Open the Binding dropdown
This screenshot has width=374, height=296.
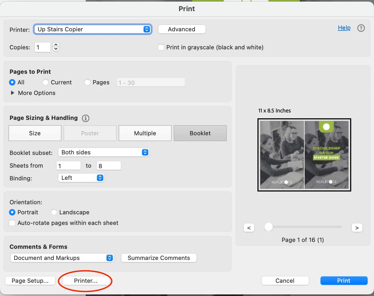tap(81, 178)
